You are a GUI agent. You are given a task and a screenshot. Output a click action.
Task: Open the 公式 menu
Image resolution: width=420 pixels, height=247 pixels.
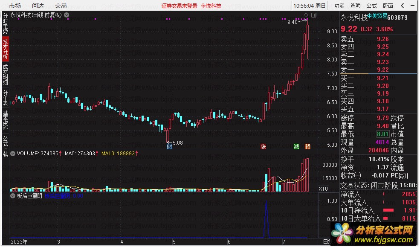[371, 6]
